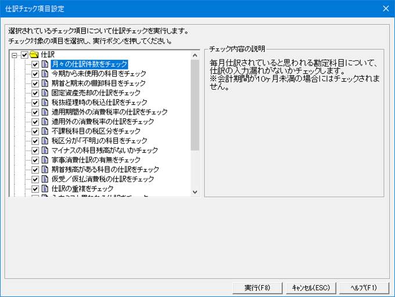Image resolution: width=395 pixels, height=297 pixels.
Task: Click the tree list scroll up arrow
Action: pyautogui.click(x=195, y=55)
